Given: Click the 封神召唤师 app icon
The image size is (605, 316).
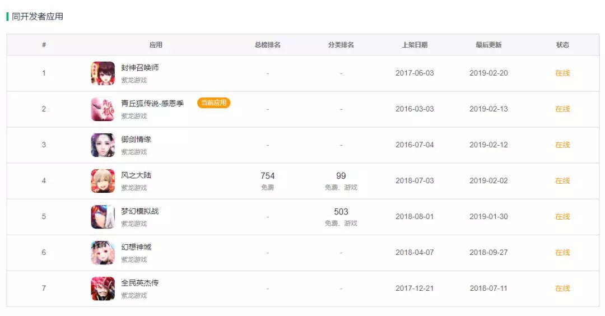Looking at the screenshot, I should click(103, 73).
